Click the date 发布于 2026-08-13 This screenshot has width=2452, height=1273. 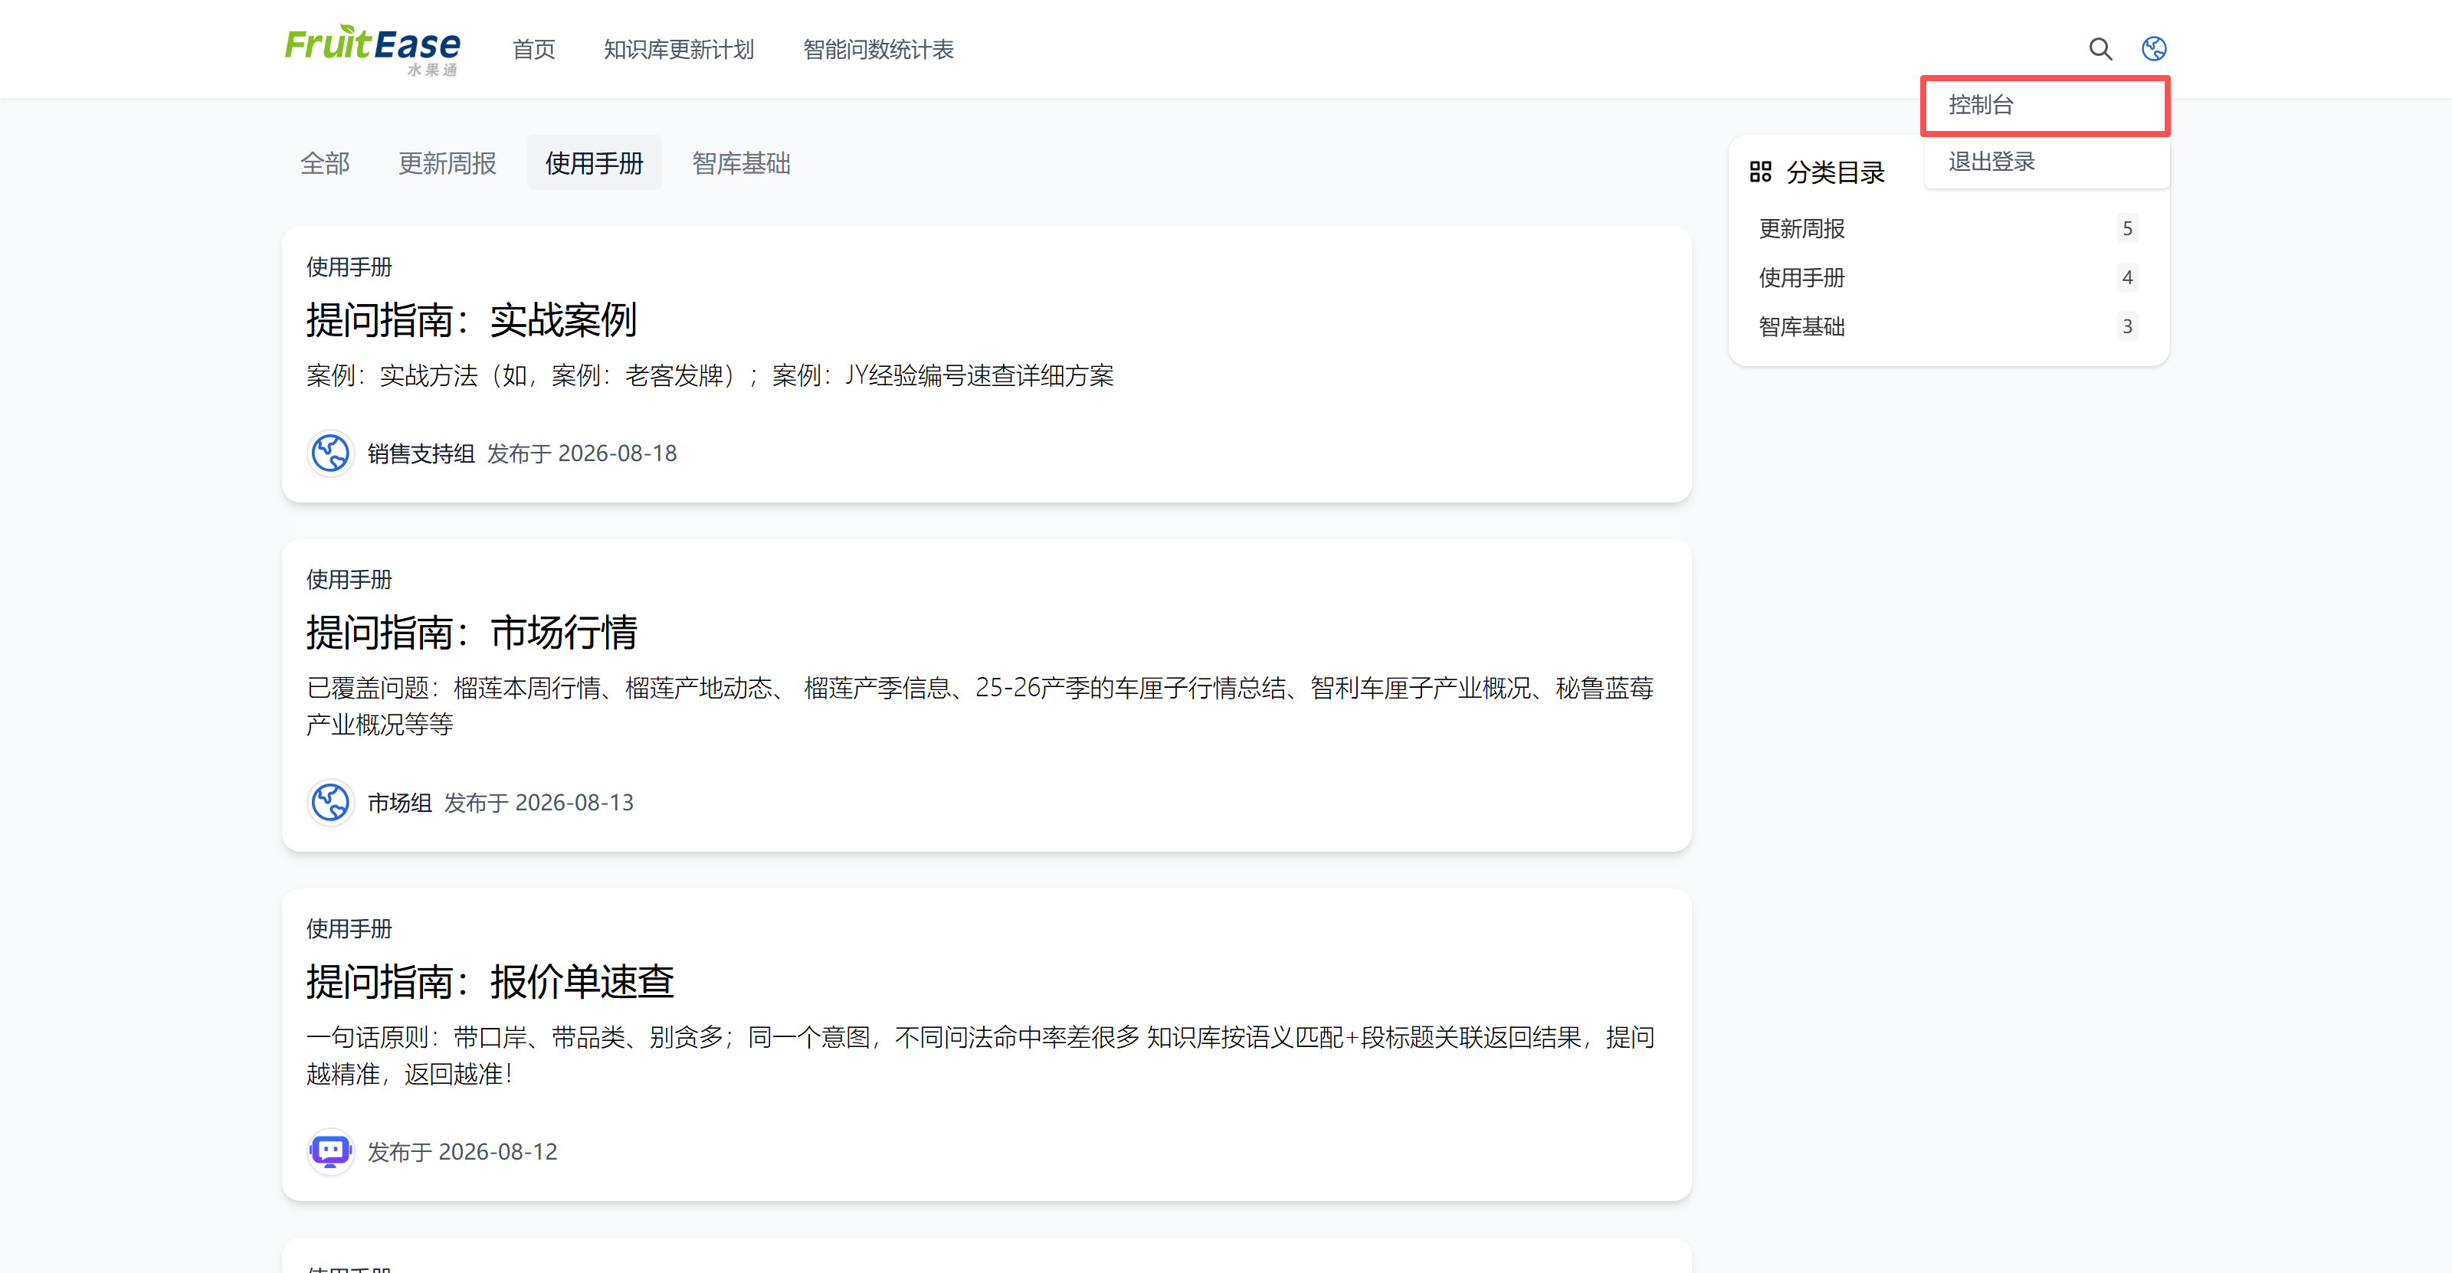(539, 803)
